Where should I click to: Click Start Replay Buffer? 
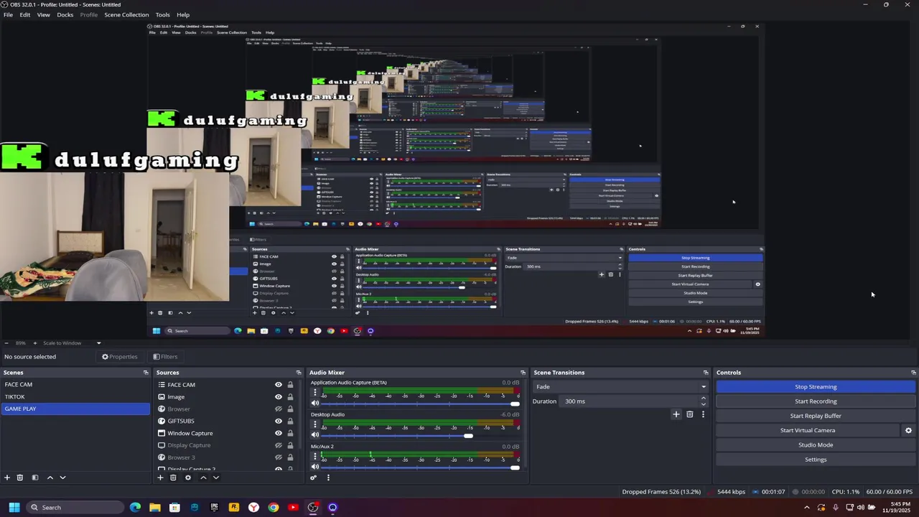(x=816, y=416)
